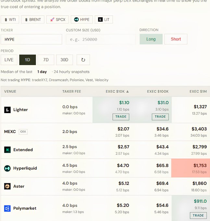Sort by the VENUE column header
Viewport: 210px width, 221px height.
10,91
